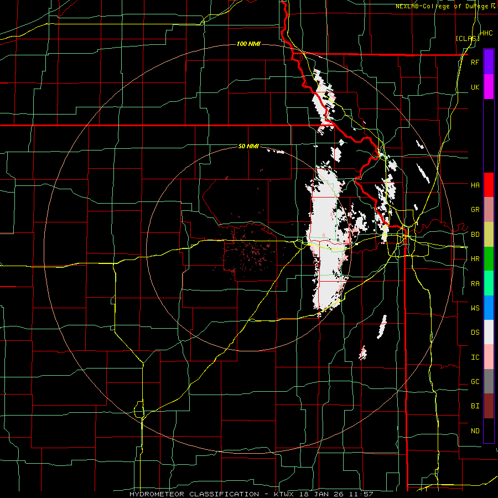Click the ND legend label

coord(475,430)
